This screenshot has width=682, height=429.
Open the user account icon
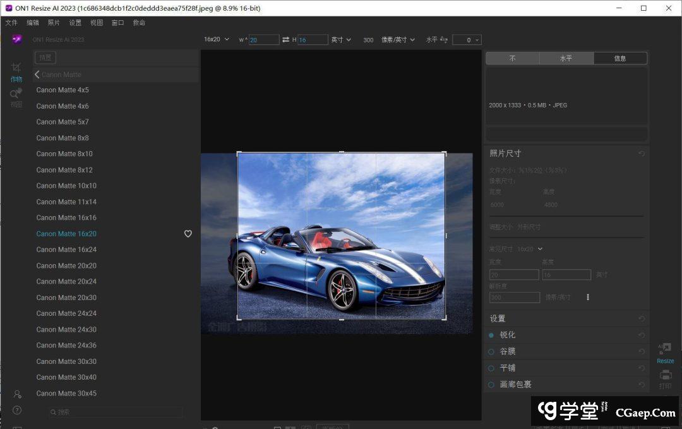[x=17, y=394]
